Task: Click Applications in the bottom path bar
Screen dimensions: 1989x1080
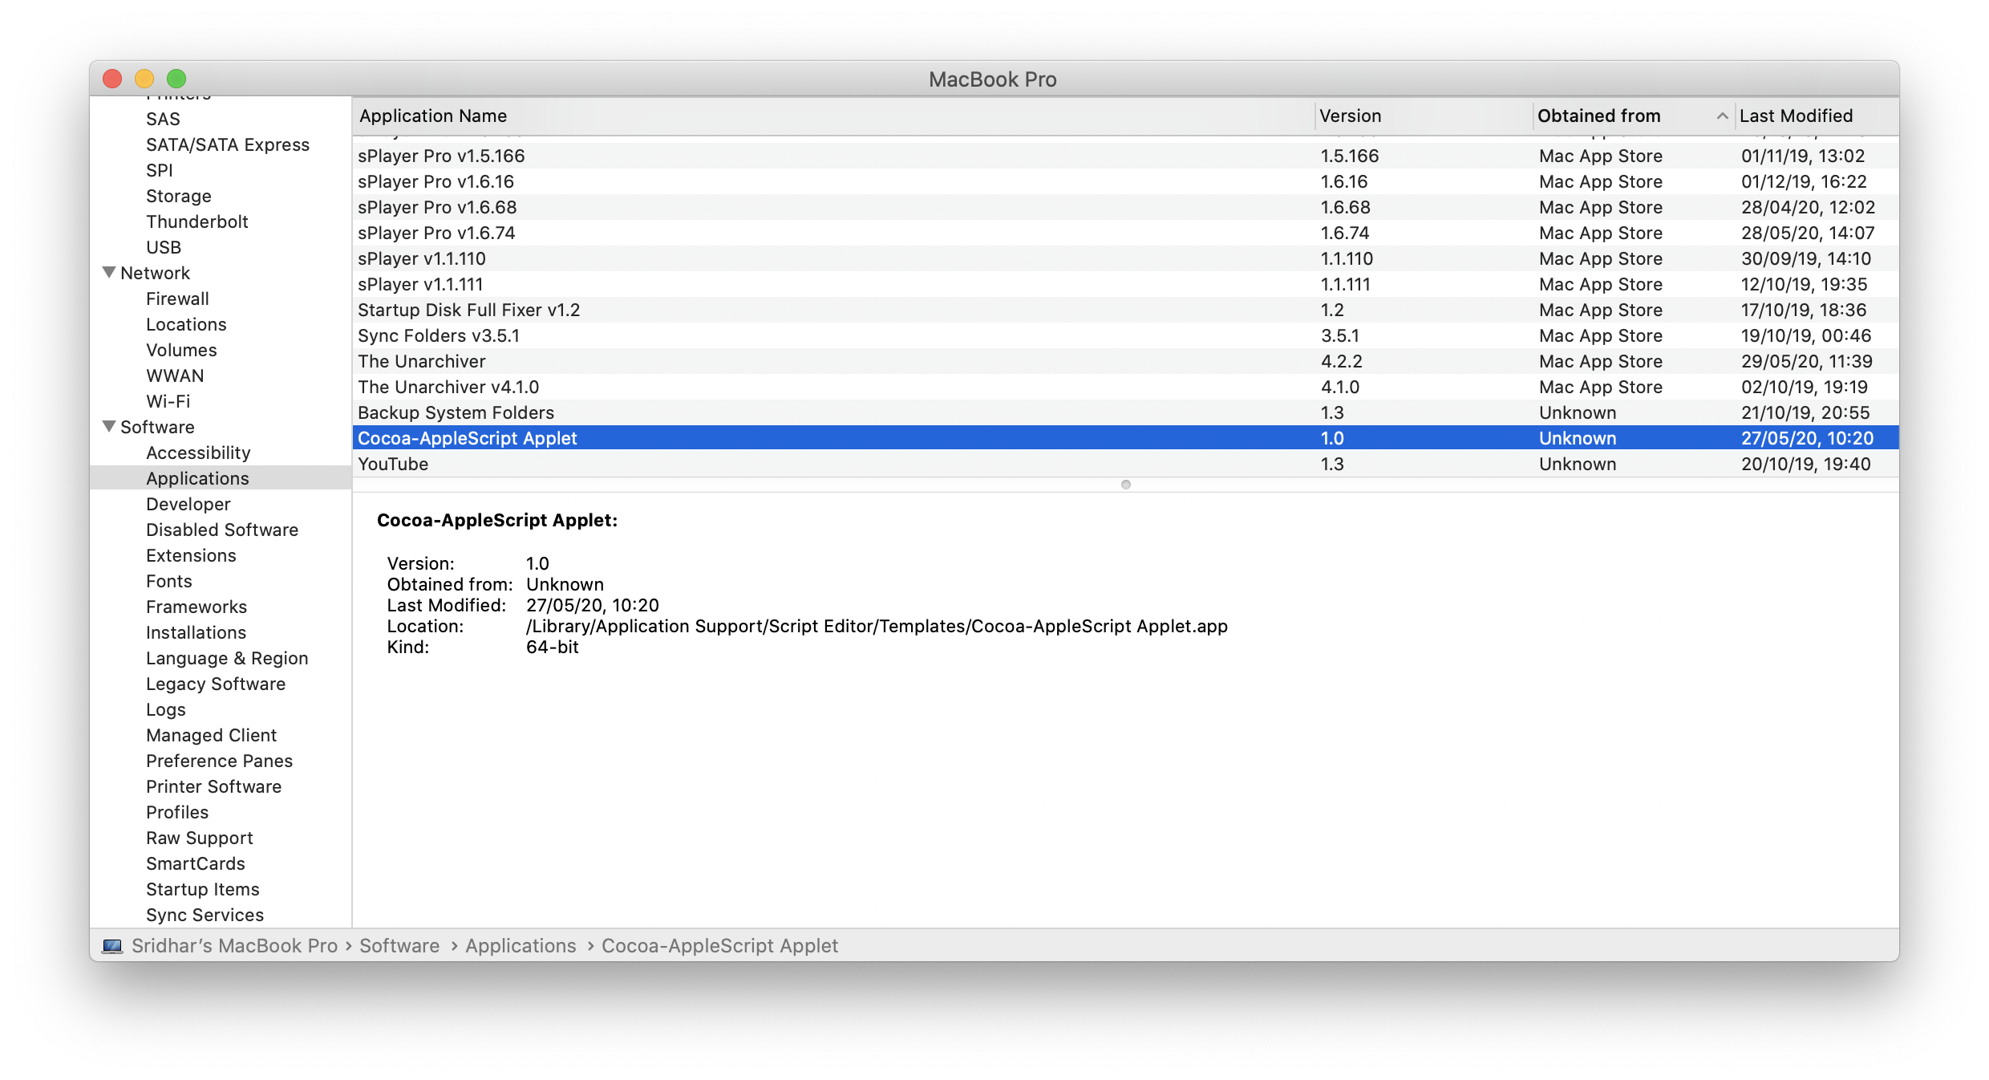Action: tap(521, 946)
